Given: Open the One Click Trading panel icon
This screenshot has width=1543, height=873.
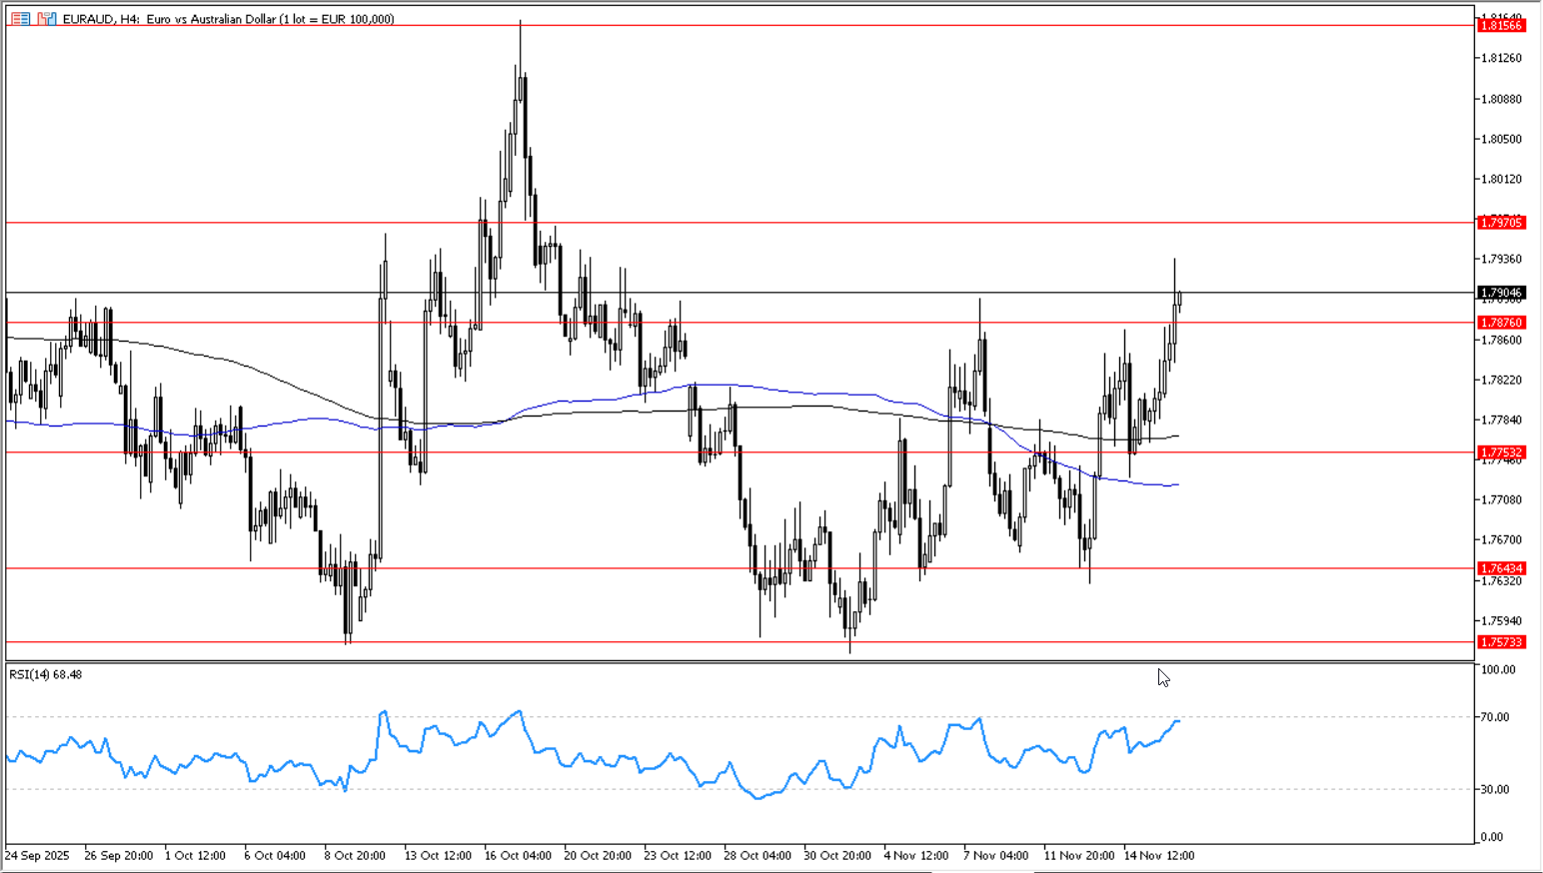Looking at the screenshot, I should (x=20, y=19).
